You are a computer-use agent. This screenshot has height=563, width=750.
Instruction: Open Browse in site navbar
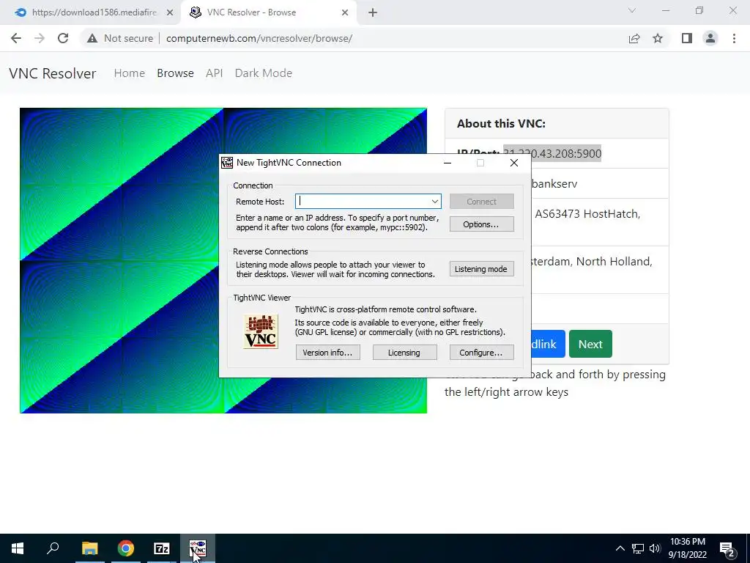pos(175,73)
